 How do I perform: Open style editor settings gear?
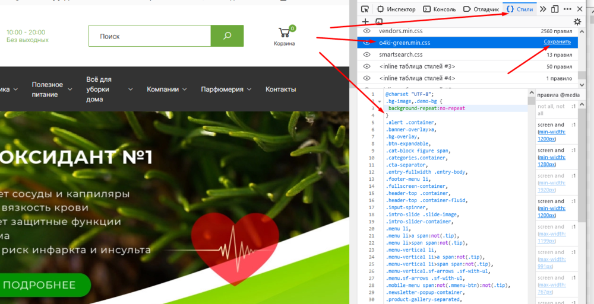[x=577, y=21]
